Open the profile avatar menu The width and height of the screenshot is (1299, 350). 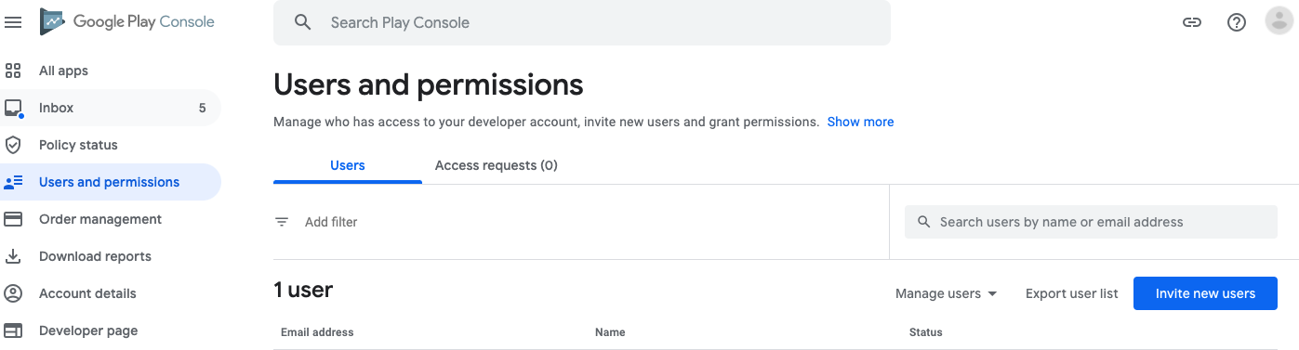(1279, 21)
